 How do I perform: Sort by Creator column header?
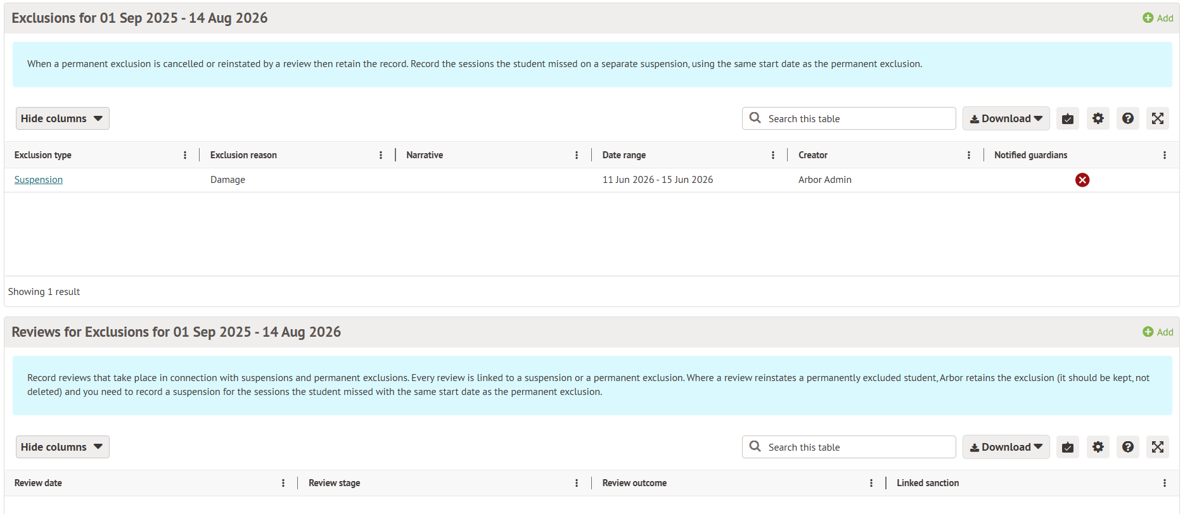tap(813, 155)
